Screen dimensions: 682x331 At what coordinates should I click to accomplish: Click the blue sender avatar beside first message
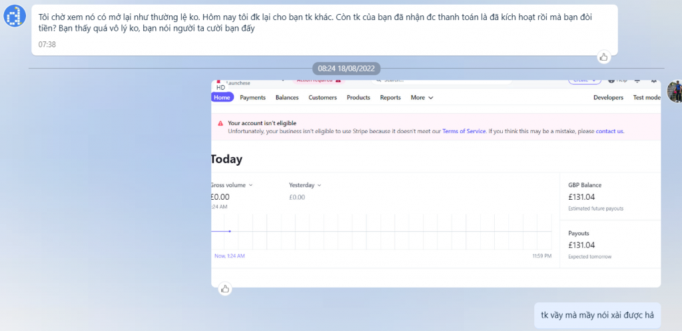15,17
